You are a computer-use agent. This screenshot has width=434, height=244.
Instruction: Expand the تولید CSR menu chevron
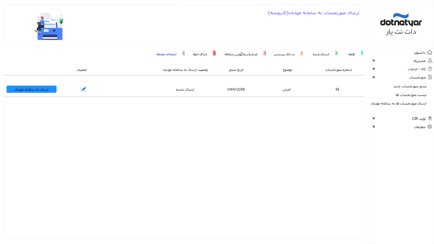(x=374, y=119)
